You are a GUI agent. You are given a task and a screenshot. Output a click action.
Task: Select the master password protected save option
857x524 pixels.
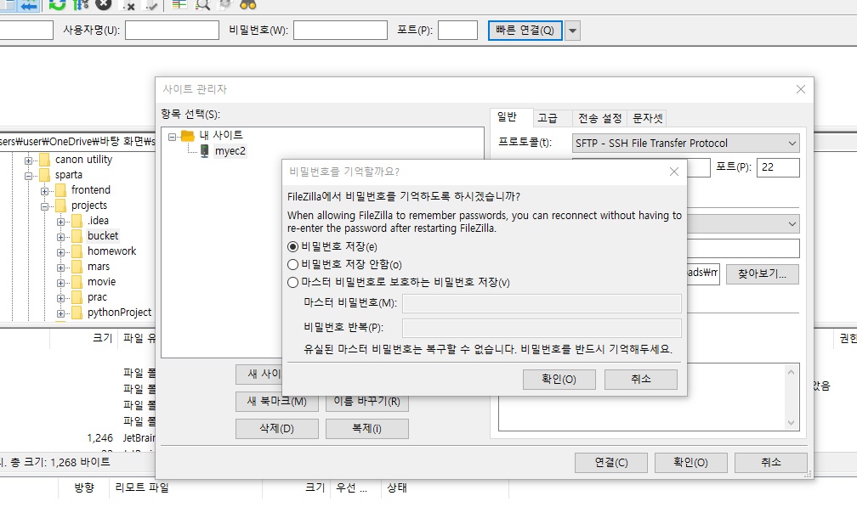point(293,282)
